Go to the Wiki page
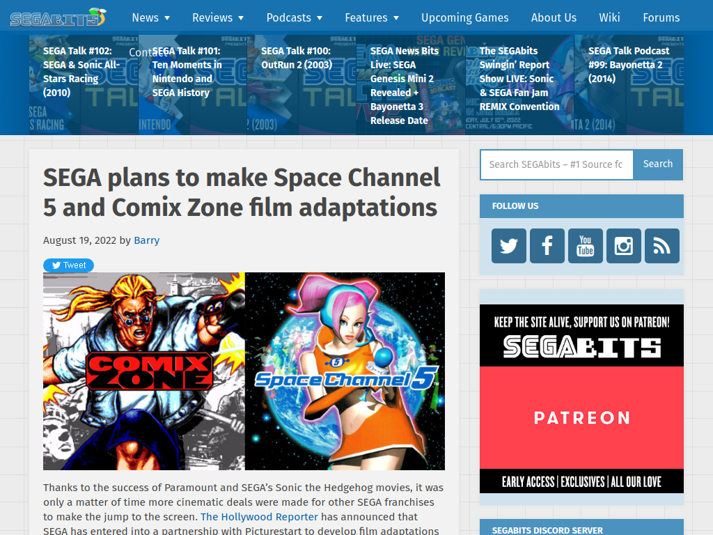The image size is (713, 535). pos(609,17)
